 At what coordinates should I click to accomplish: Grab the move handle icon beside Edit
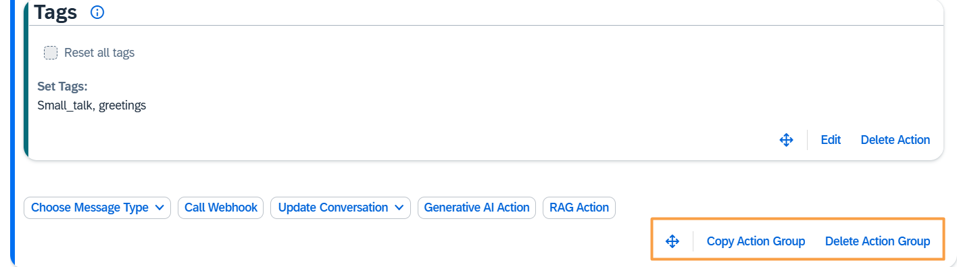tap(786, 140)
